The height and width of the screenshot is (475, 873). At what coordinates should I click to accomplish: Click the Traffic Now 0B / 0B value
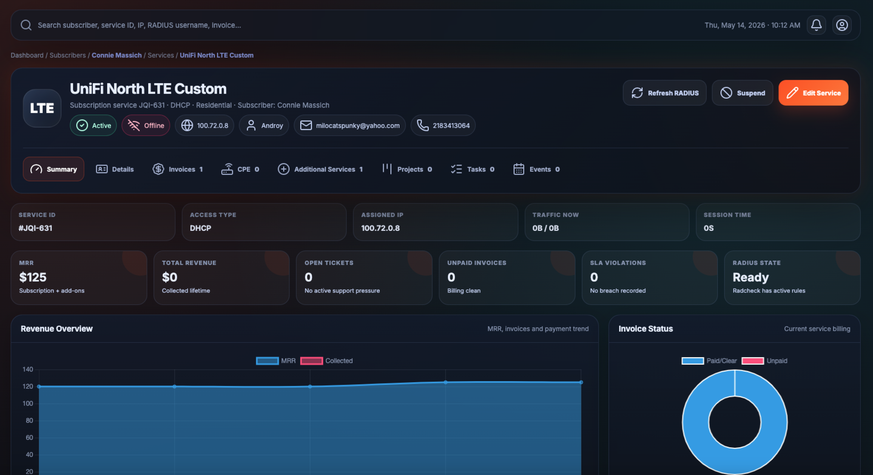tap(546, 228)
